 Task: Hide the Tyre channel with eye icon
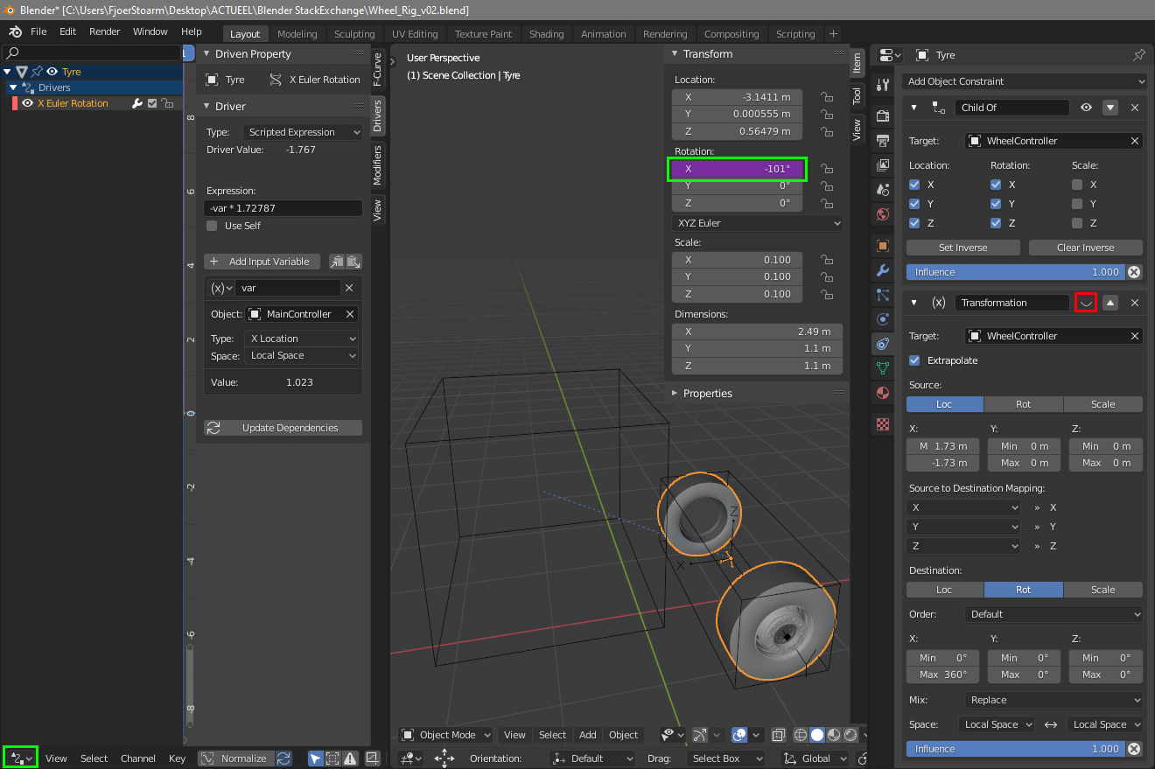click(52, 72)
